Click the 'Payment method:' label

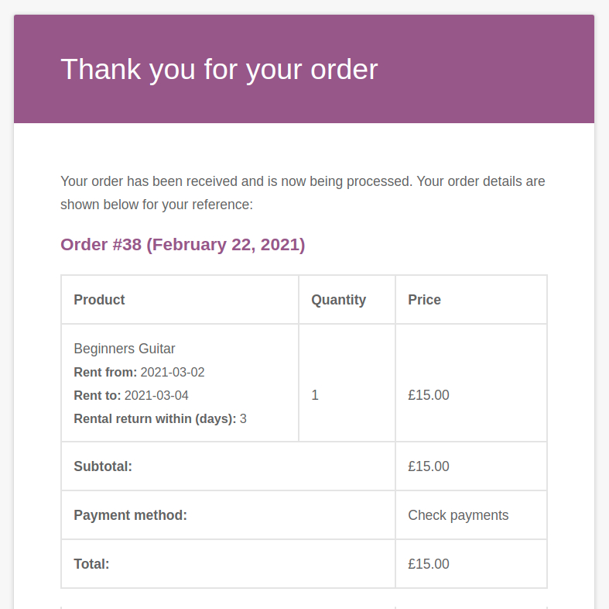pos(130,515)
